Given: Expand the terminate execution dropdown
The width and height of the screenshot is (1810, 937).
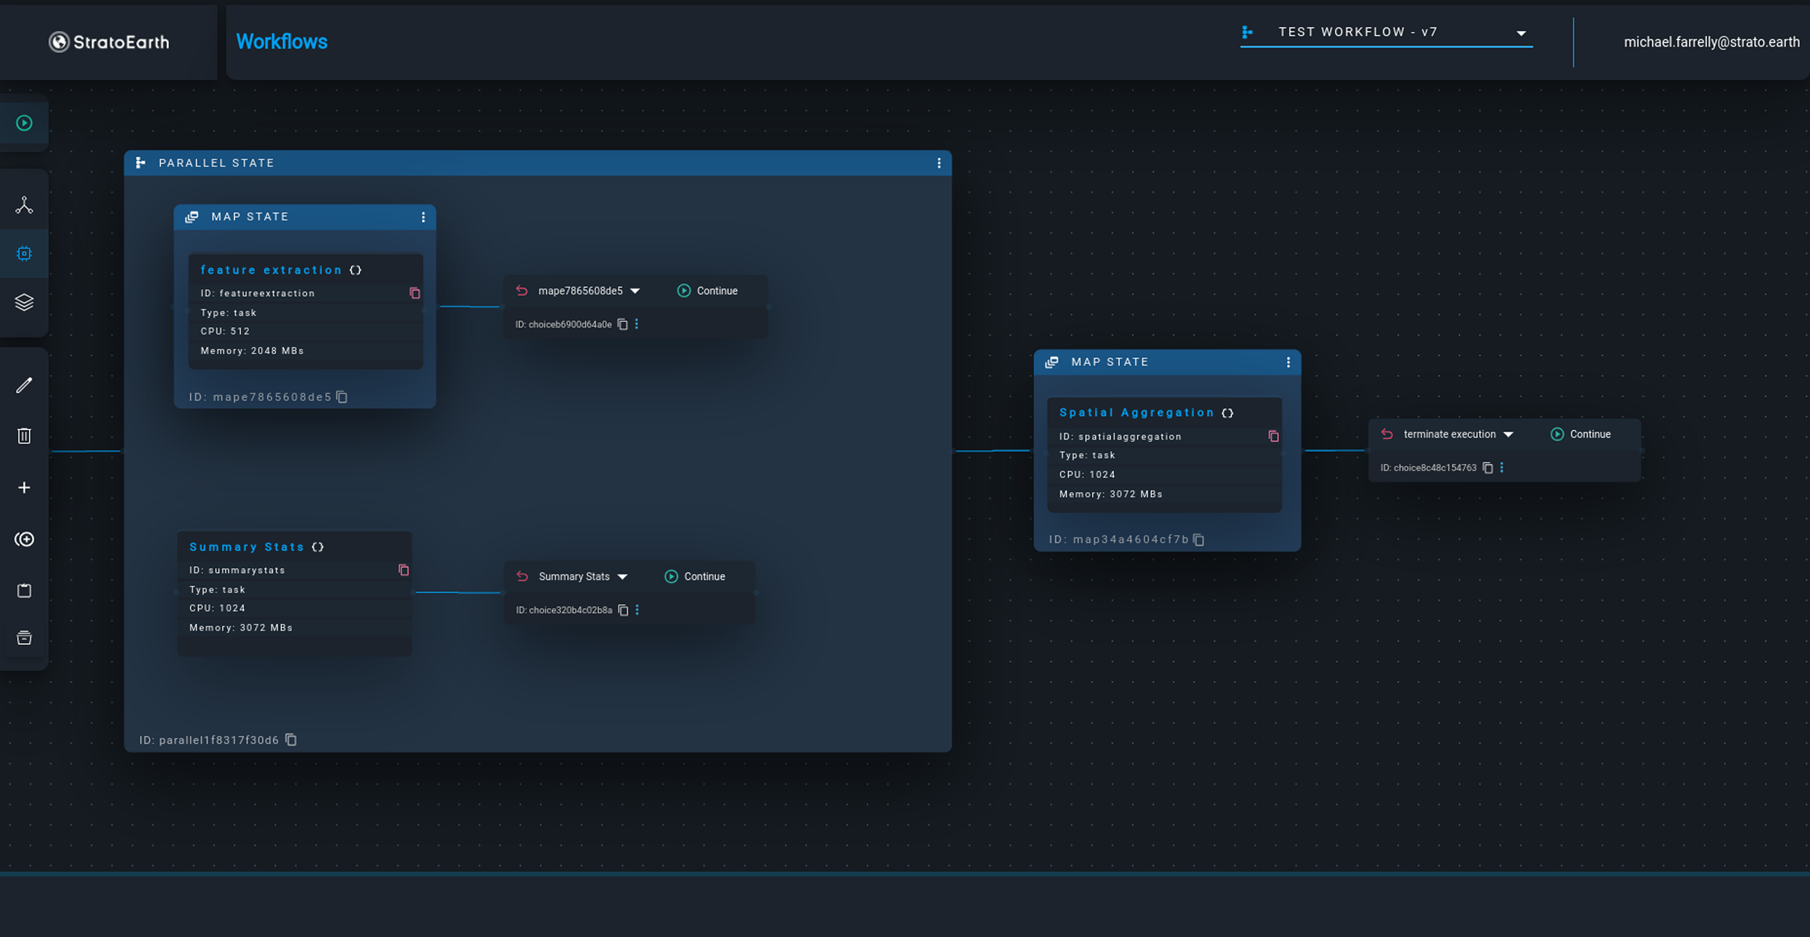Looking at the screenshot, I should [1509, 433].
